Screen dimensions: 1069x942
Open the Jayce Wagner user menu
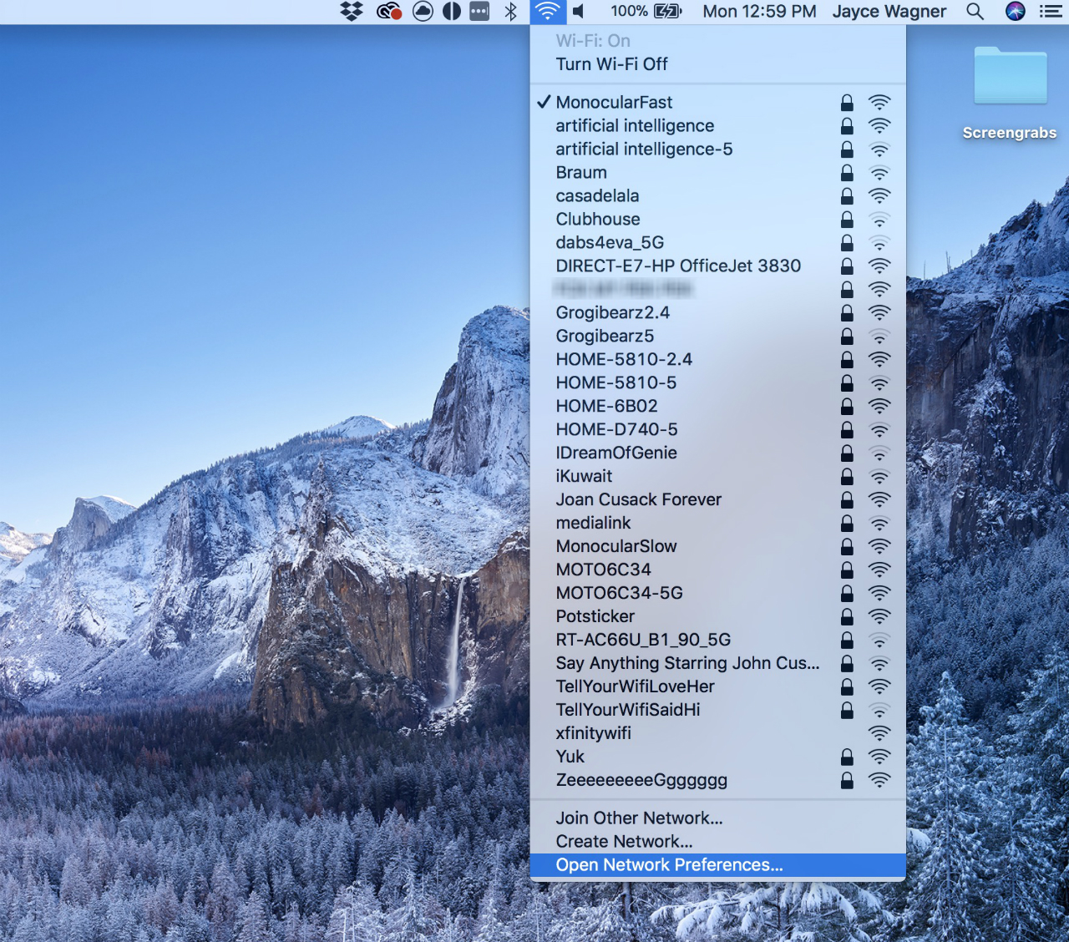889,12
